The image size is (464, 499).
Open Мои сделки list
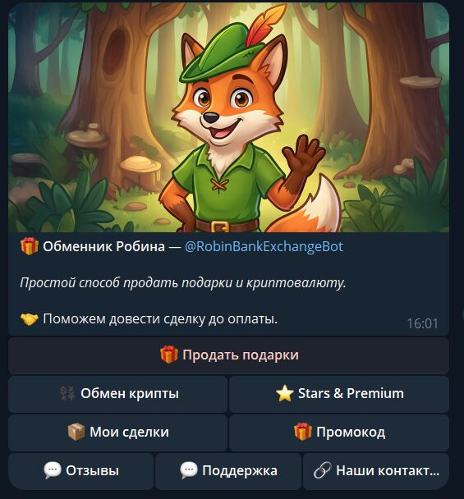[x=117, y=433]
